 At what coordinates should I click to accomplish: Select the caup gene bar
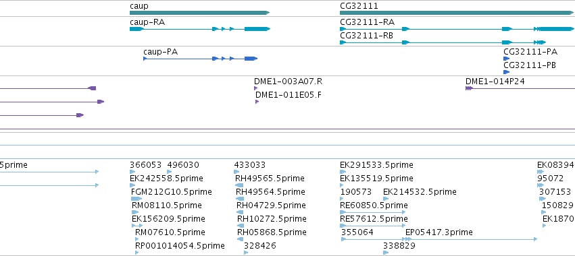click(199, 13)
